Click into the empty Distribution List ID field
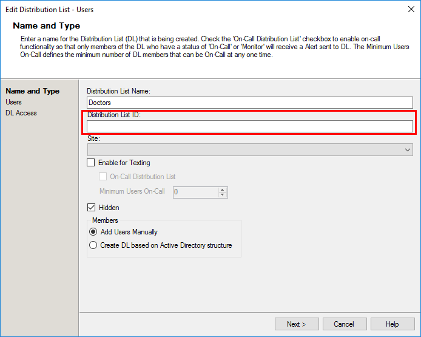 250,126
